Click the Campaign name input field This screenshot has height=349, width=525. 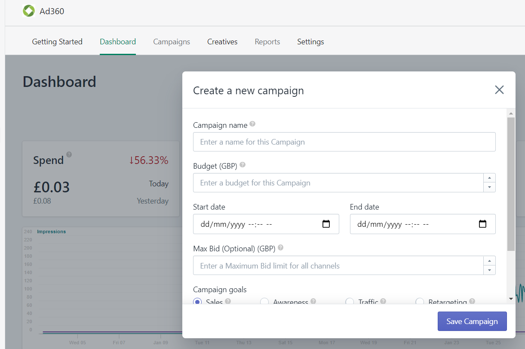[344, 142]
